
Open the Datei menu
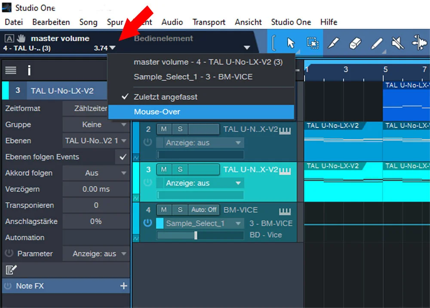click(14, 22)
